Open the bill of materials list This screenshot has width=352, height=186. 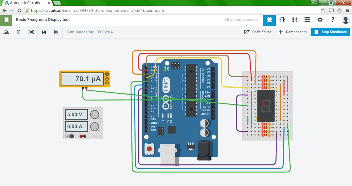click(307, 20)
